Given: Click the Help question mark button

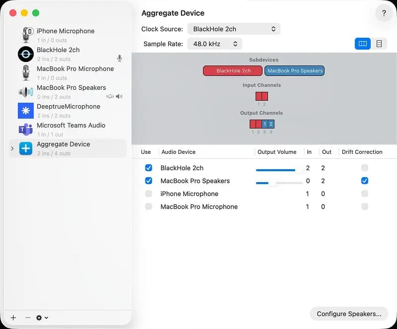Looking at the screenshot, I should click(384, 13).
